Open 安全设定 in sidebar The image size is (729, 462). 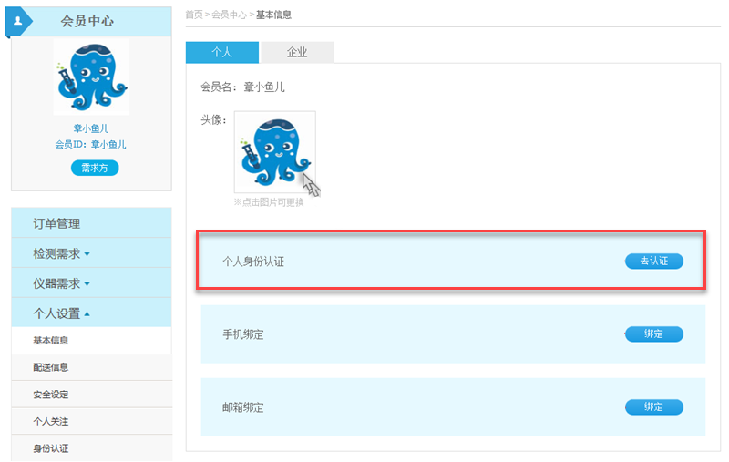click(51, 395)
